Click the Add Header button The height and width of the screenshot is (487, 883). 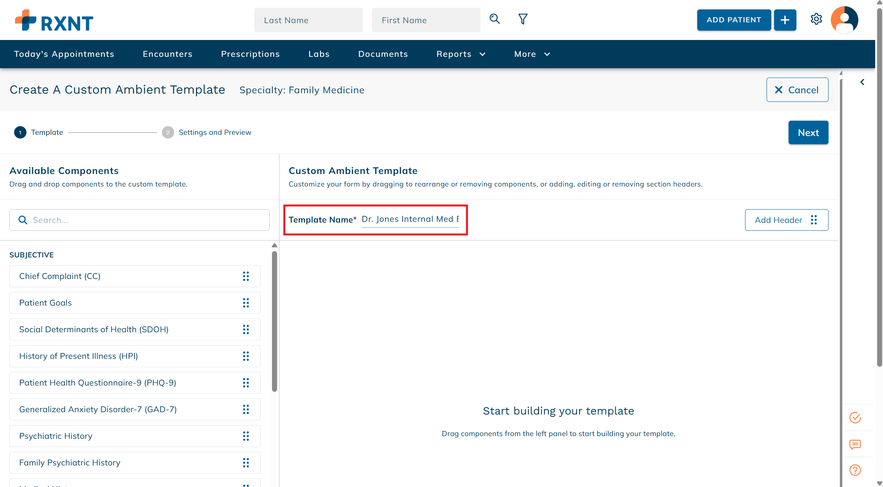786,220
